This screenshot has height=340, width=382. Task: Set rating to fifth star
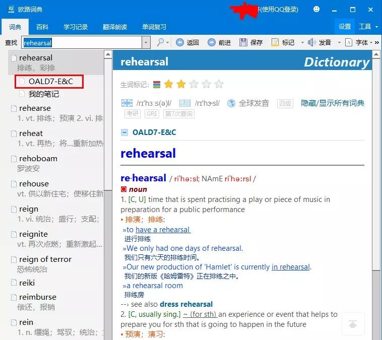pos(219,84)
